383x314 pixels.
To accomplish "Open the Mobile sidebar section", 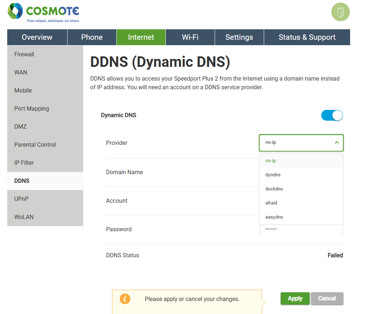I will pos(45,90).
